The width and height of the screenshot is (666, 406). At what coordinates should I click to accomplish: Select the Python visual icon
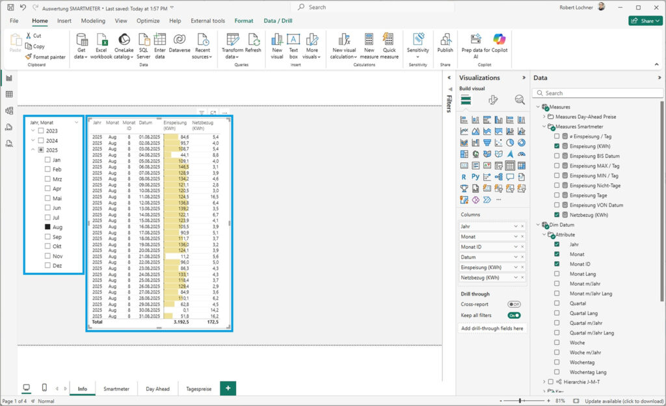click(x=475, y=177)
